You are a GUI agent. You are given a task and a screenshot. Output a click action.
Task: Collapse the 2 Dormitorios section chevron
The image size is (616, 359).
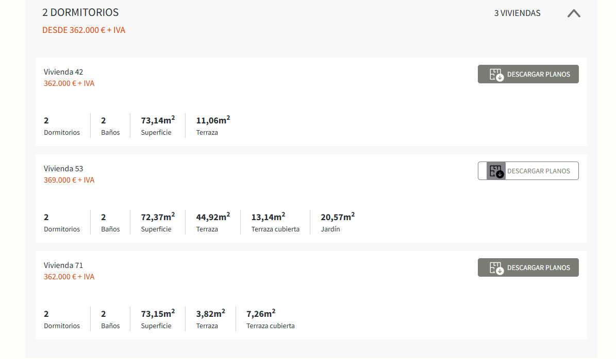[574, 14]
